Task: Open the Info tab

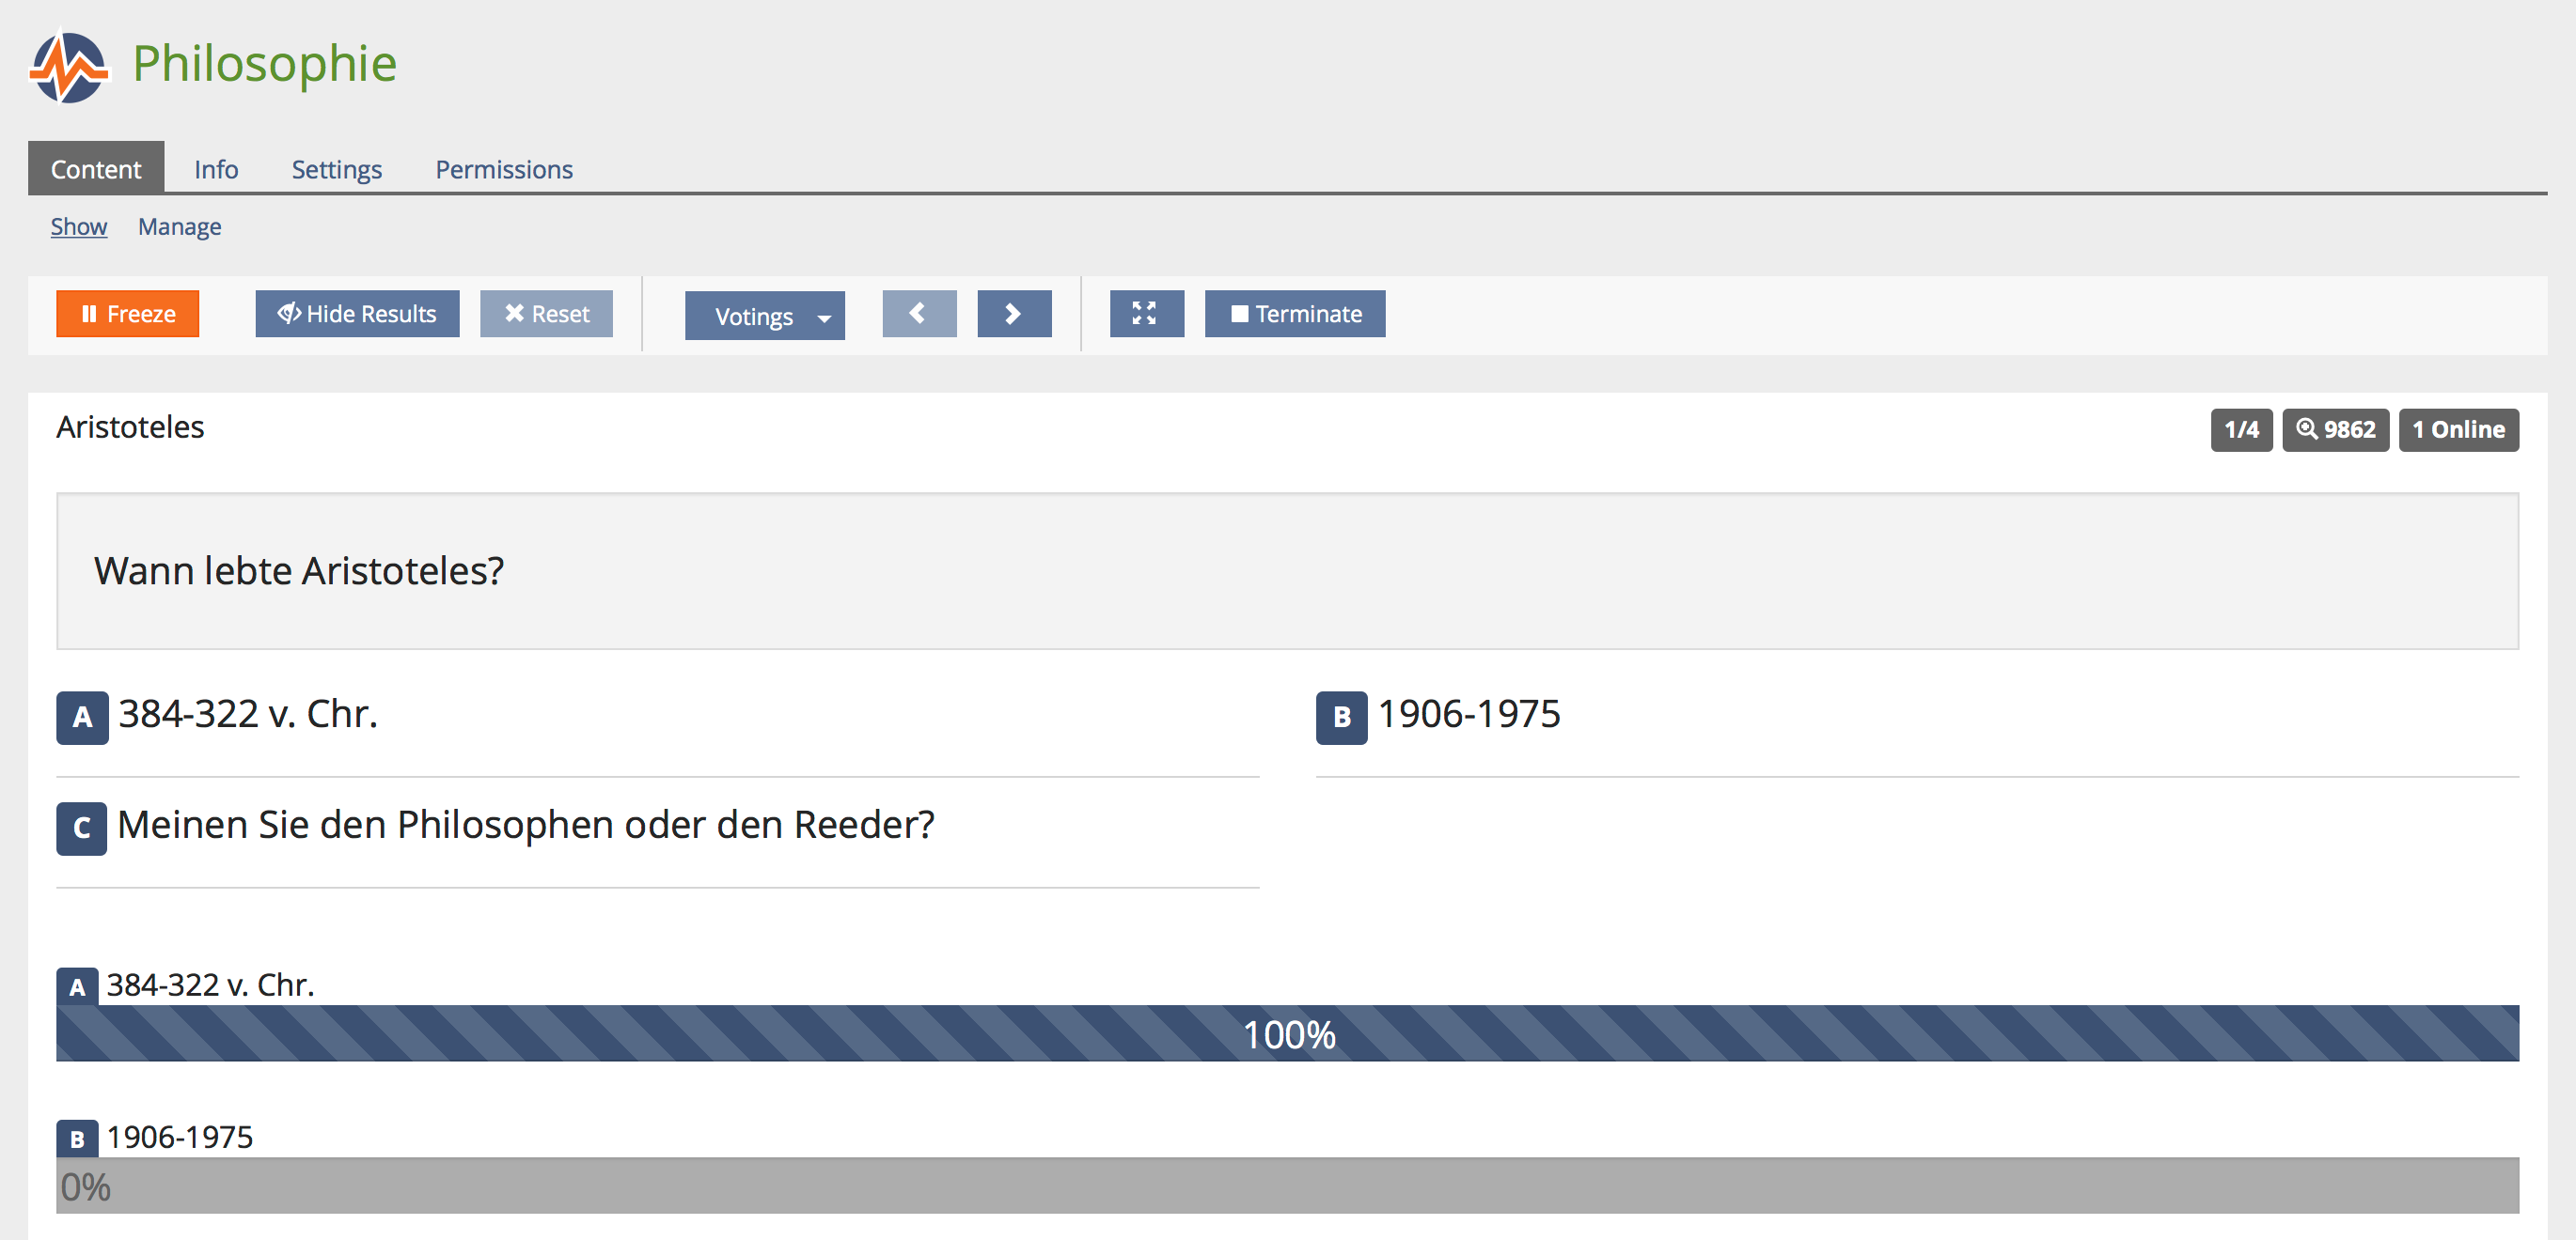Action: tap(216, 169)
